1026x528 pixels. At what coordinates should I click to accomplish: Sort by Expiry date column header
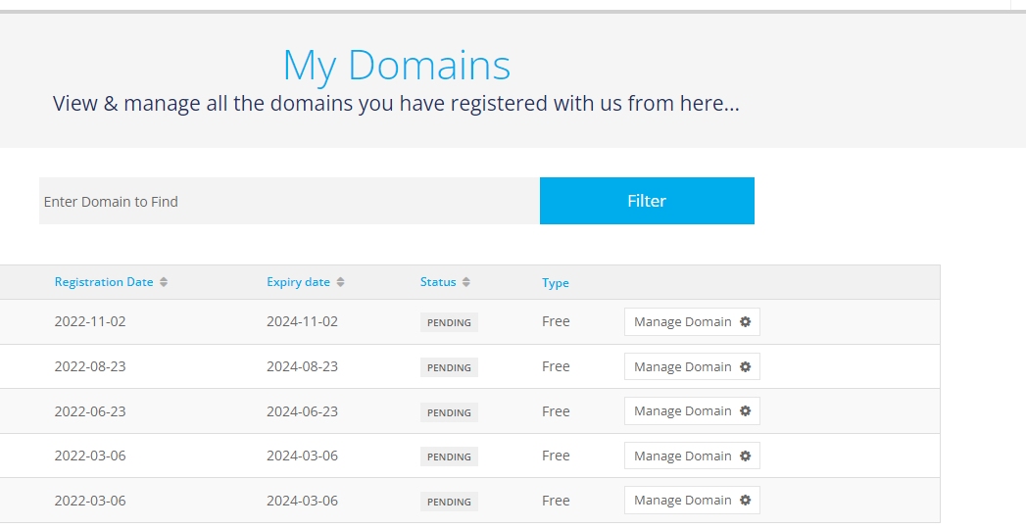[x=298, y=282]
